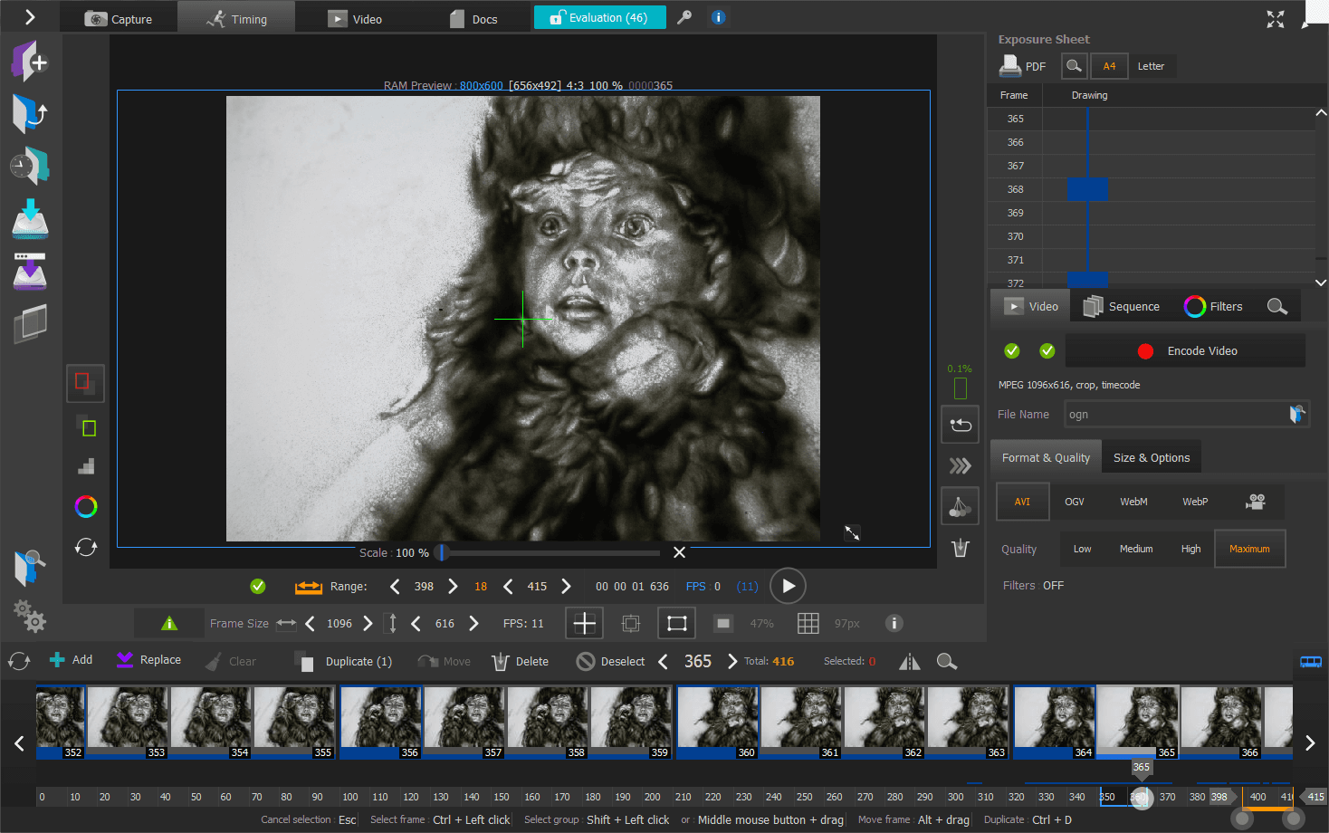
Task: Click the flip horizontal mirror icon
Action: coord(909,662)
